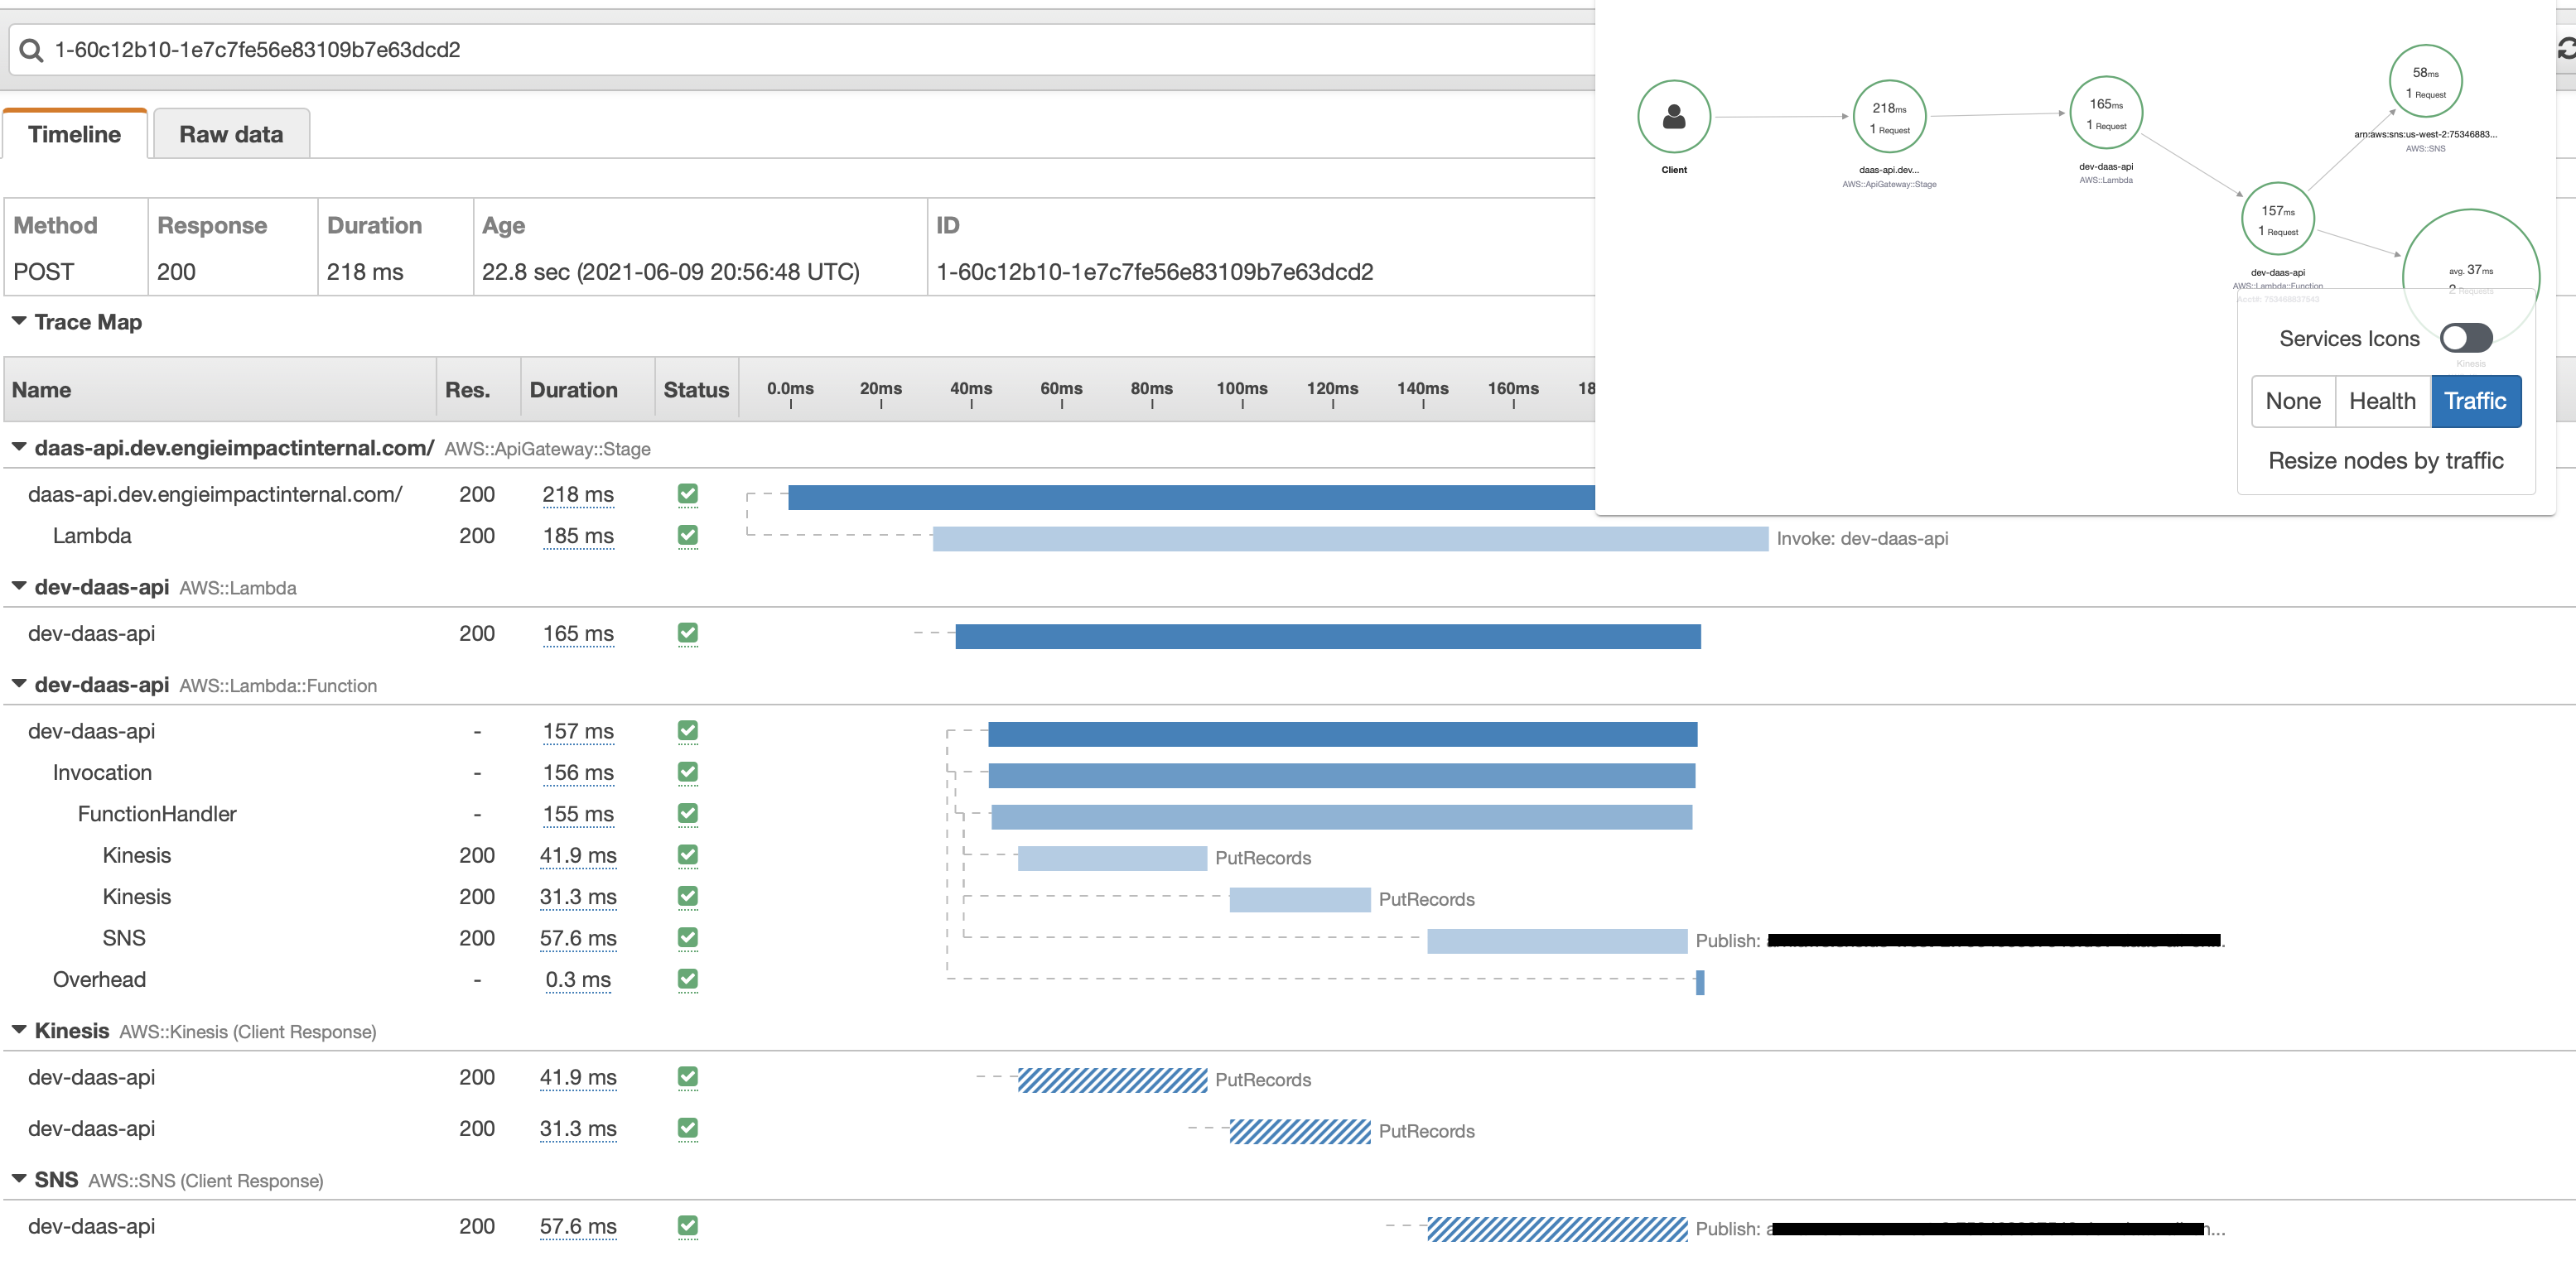Screen dimensions: 2576x1280
Task: Click the Client node in trace map
Action: click(x=1673, y=117)
